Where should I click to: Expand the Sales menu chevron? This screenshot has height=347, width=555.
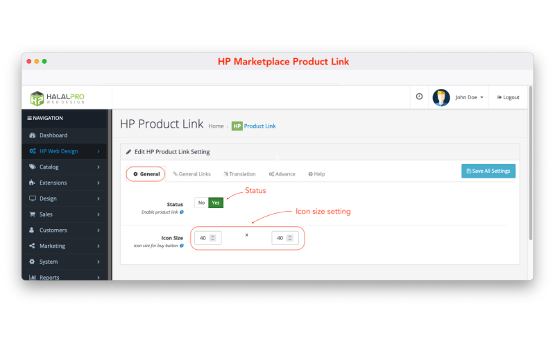99,214
